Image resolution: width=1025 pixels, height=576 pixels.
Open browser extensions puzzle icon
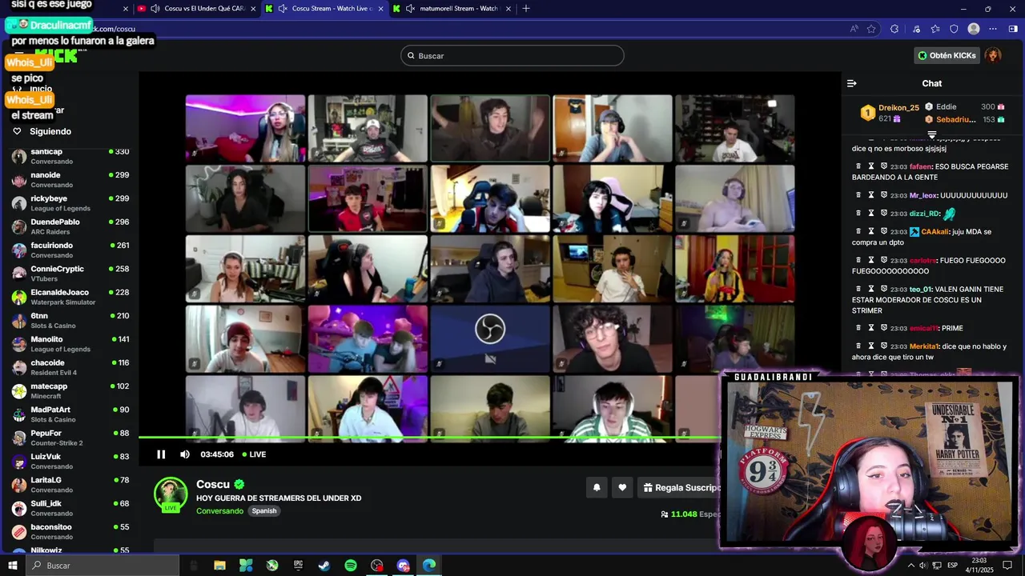894,29
